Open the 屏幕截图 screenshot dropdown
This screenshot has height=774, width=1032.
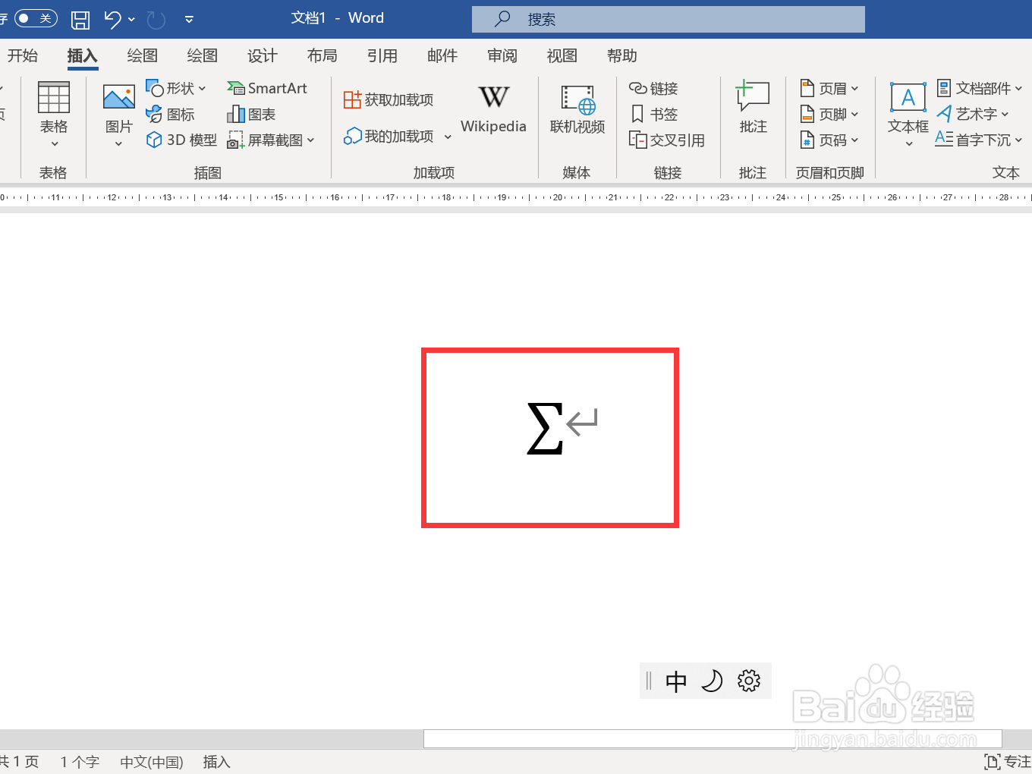271,140
